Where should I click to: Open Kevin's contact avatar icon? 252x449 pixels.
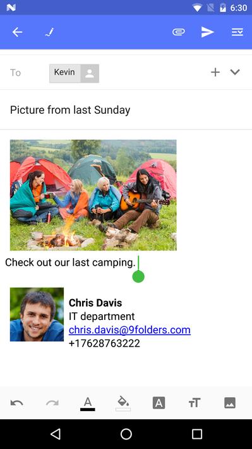click(x=90, y=73)
